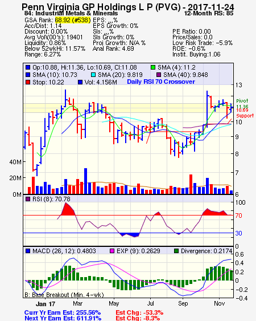
Task: Click the 'Discount: 0.00%' value
Action: [46, 31]
